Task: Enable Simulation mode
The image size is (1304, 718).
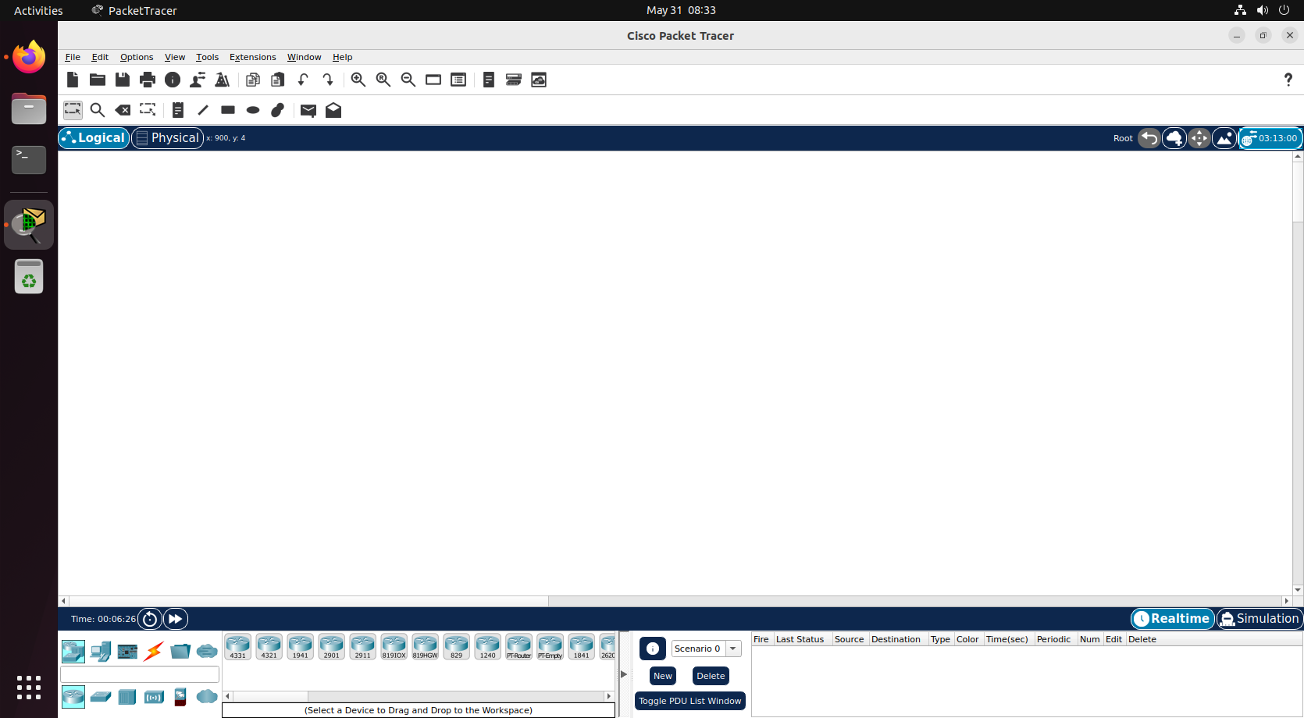Action: point(1259,619)
